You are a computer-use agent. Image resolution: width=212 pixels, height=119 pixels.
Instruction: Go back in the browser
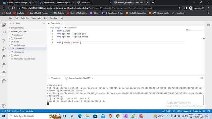(x=3, y=8)
